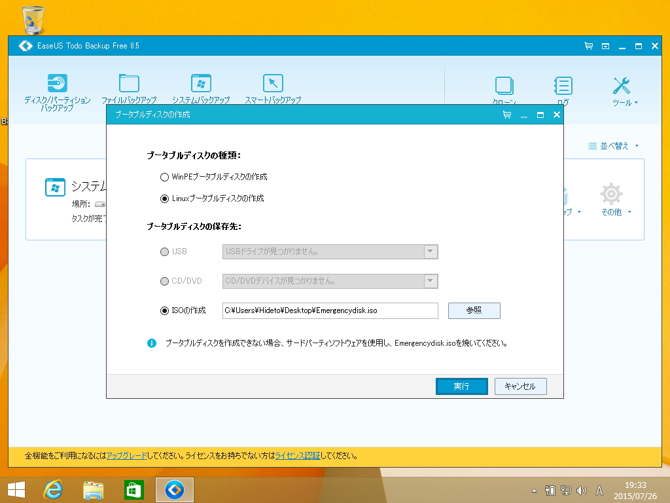The height and width of the screenshot is (503, 670).
Task: Click the power/battery tray icon
Action: tap(550, 491)
